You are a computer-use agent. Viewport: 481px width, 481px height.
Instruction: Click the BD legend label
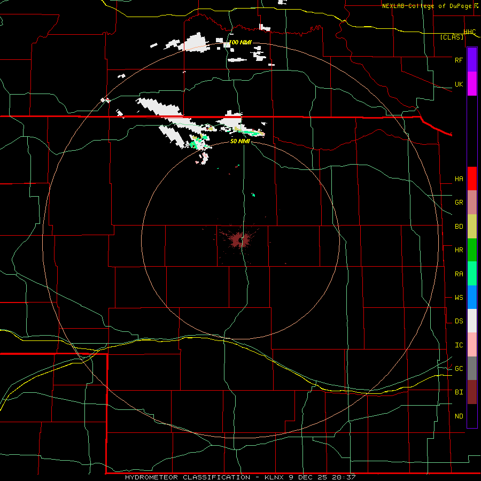point(459,227)
